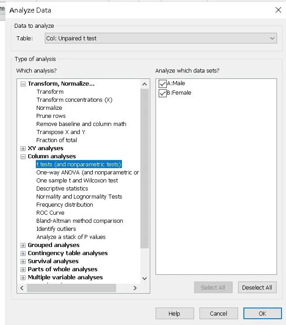Expand the XY analyses group
Image resolution: width=286 pixels, height=325 pixels.
pos(23,148)
